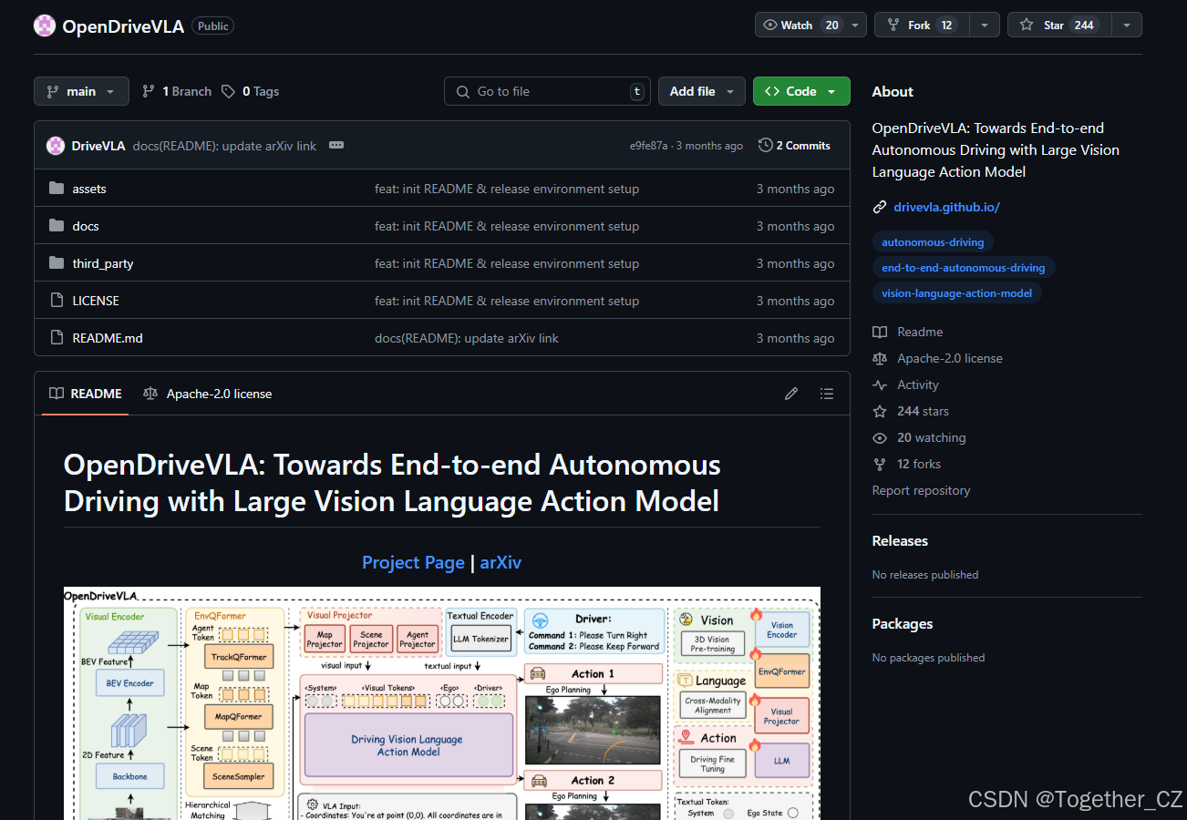
Task: Edit README with the pencil icon
Action: 791,394
